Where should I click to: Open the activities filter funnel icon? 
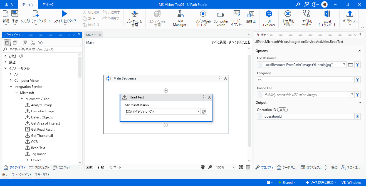point(41,43)
